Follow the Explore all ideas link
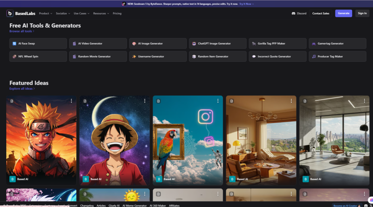The width and height of the screenshot is (373, 207). click(22, 89)
